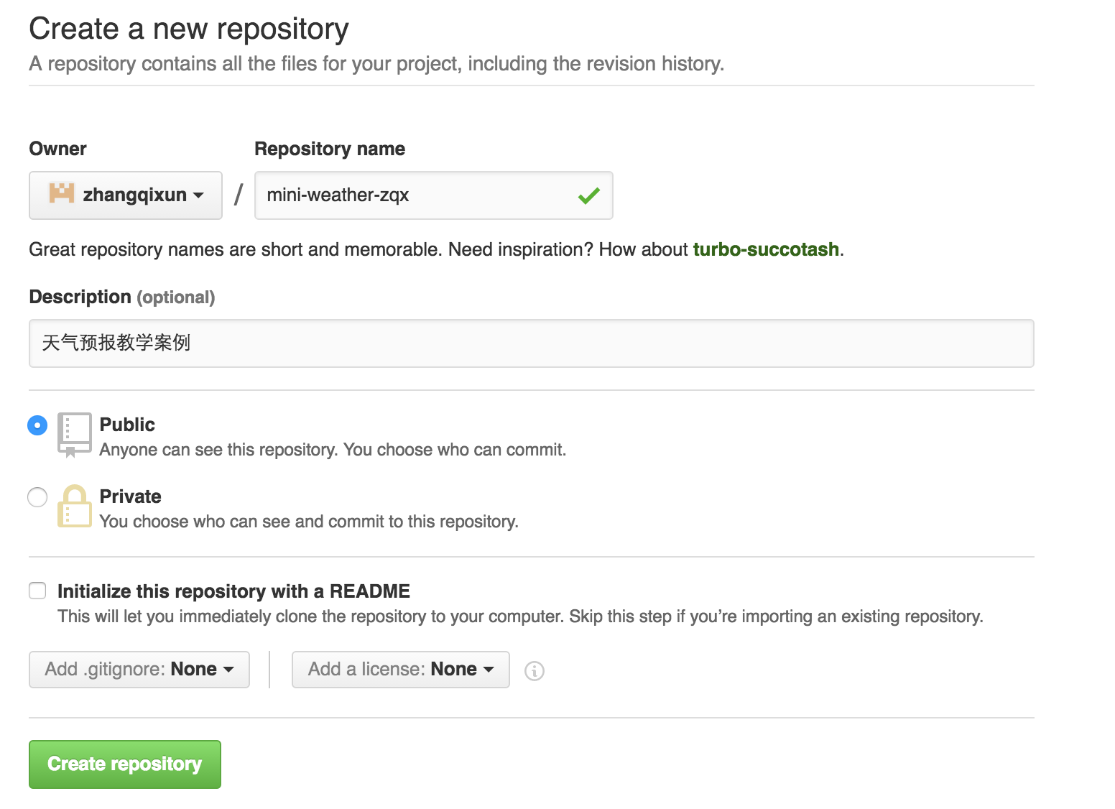The image size is (1115, 809).
Task: Click the zhangqixun avatar icon
Action: 62,193
